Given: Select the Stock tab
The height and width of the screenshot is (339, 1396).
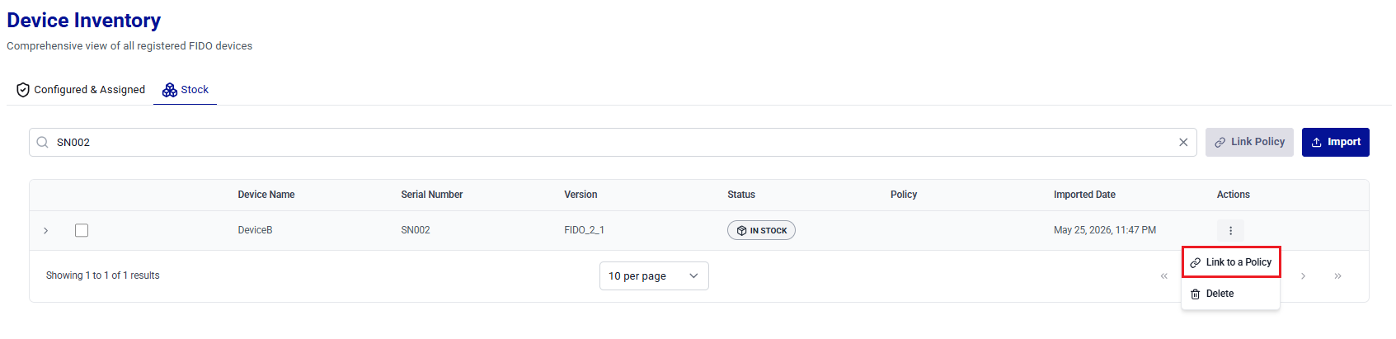Looking at the screenshot, I should 186,90.
